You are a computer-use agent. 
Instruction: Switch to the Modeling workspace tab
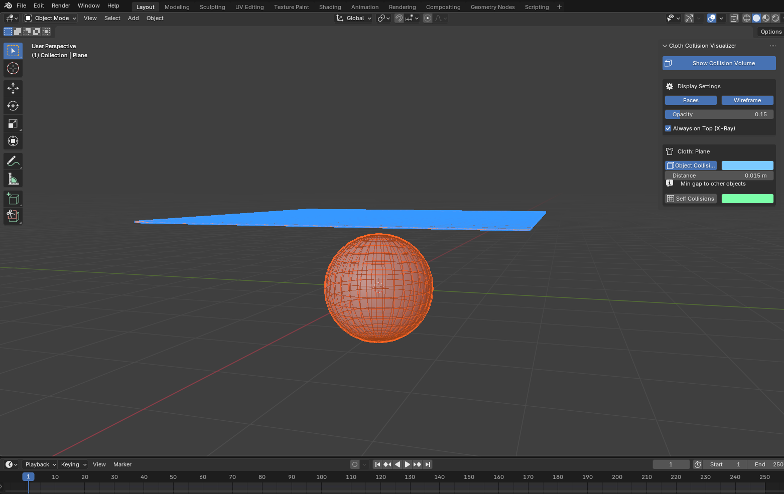click(x=177, y=7)
